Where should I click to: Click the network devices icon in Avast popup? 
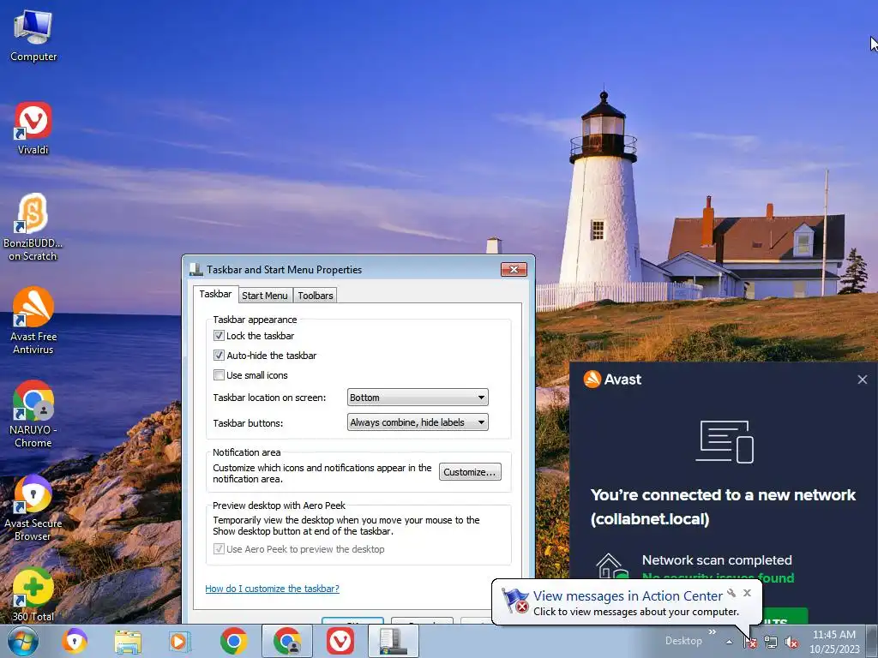pyautogui.click(x=725, y=441)
